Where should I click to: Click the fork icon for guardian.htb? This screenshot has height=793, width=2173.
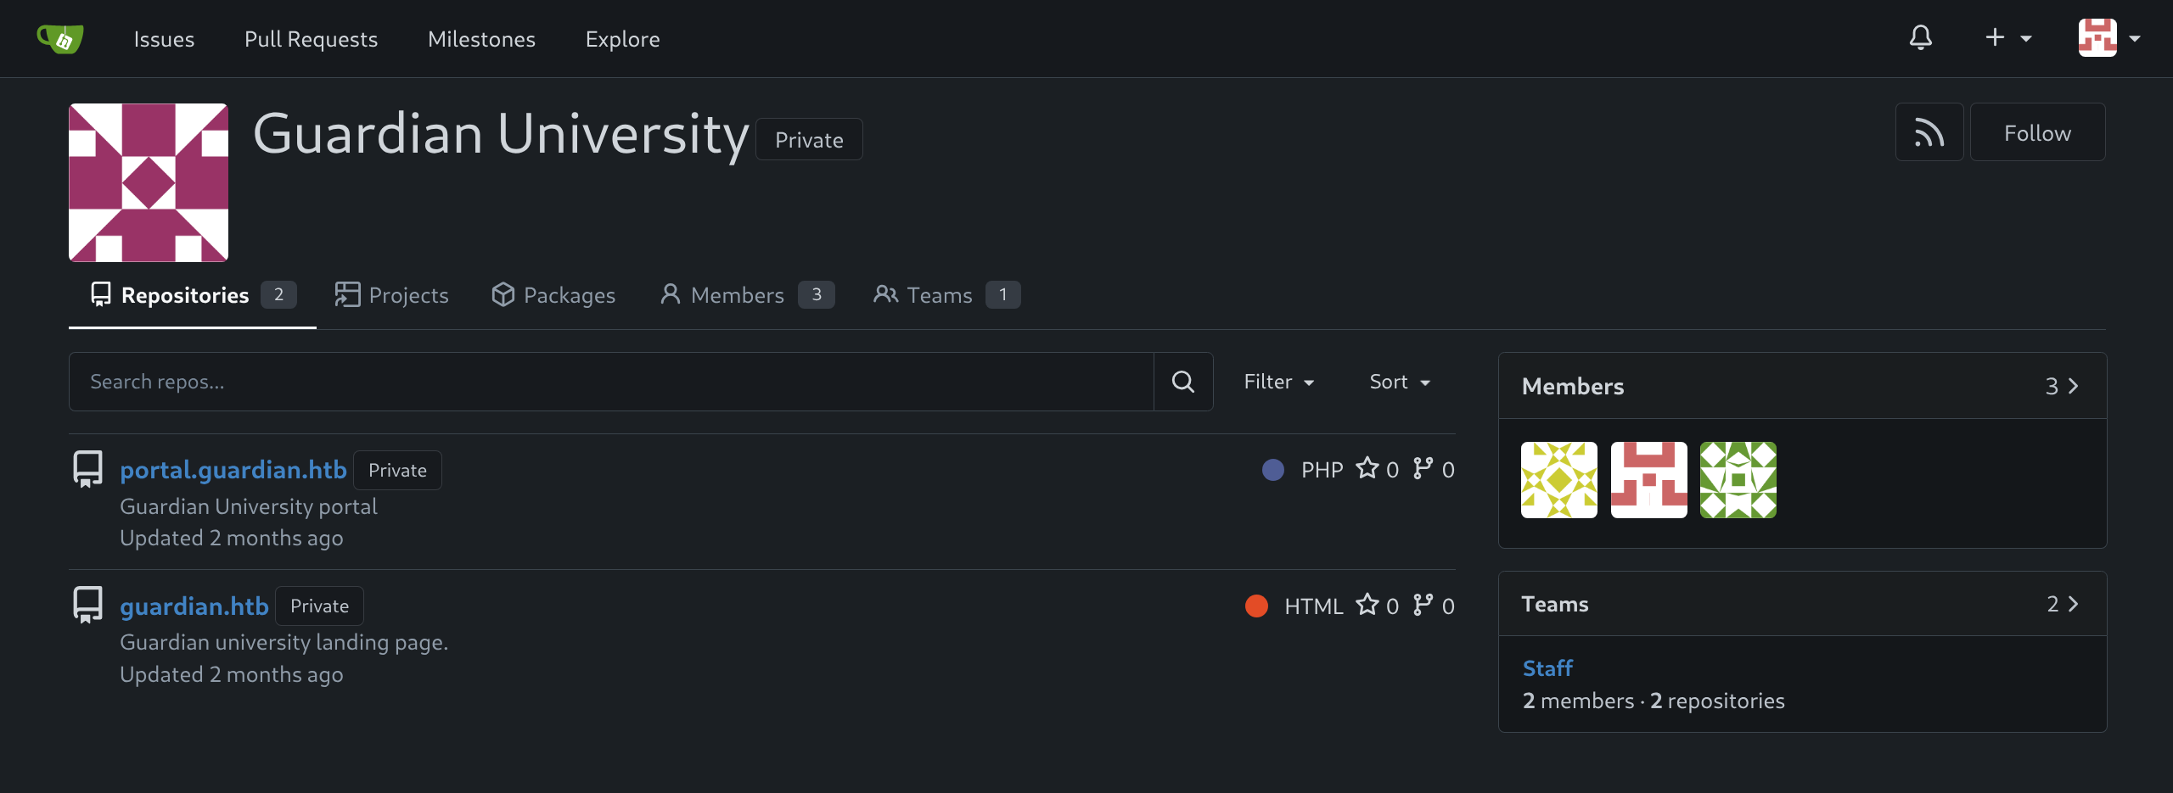(x=1423, y=606)
